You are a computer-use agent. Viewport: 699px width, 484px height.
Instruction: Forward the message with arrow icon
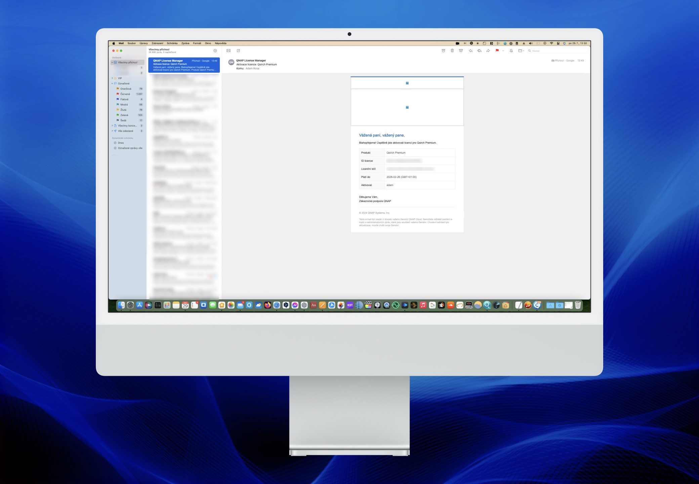click(488, 51)
